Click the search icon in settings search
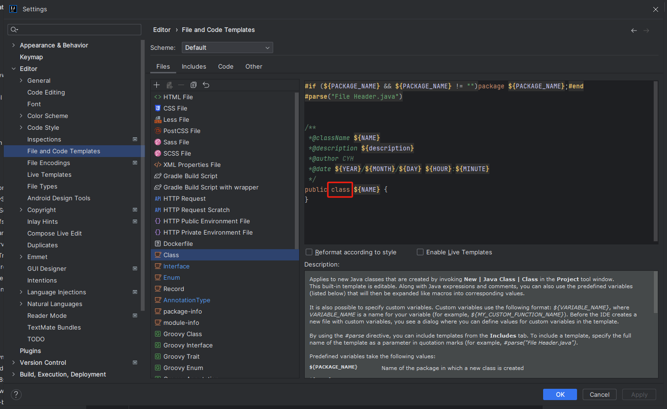Image resolution: width=667 pixels, height=409 pixels. pyautogui.click(x=14, y=30)
